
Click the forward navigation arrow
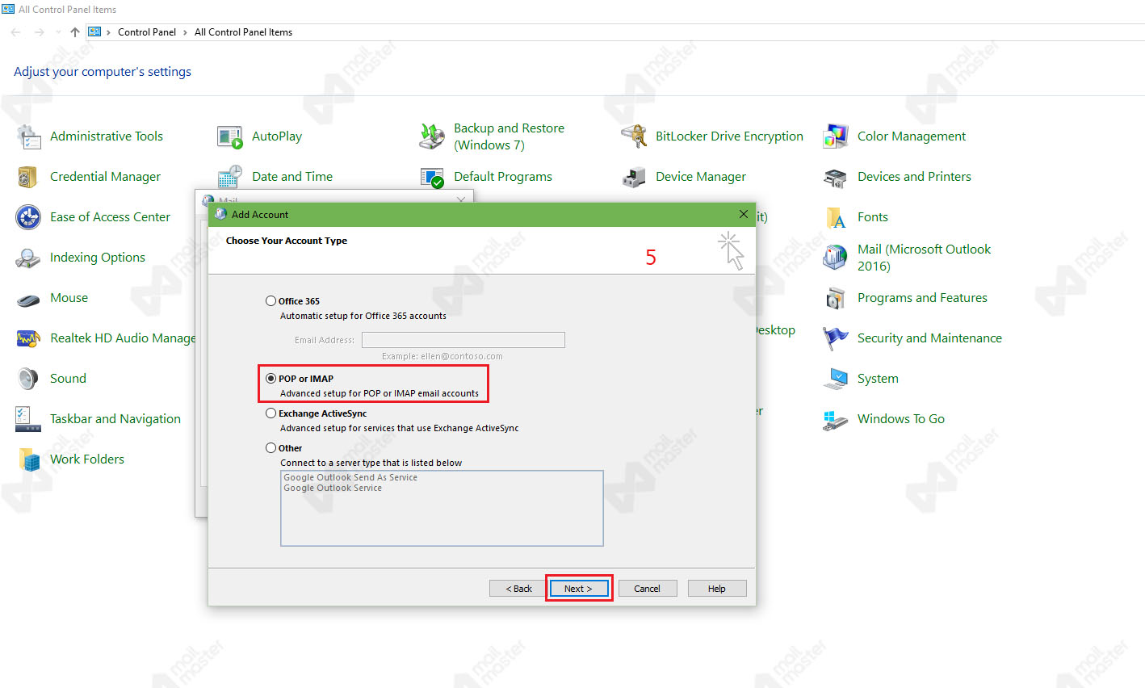[x=39, y=32]
